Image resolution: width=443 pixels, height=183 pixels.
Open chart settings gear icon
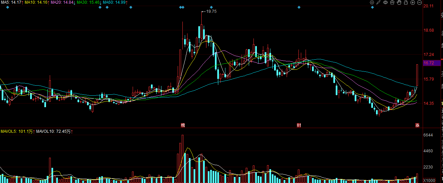[372, 2]
